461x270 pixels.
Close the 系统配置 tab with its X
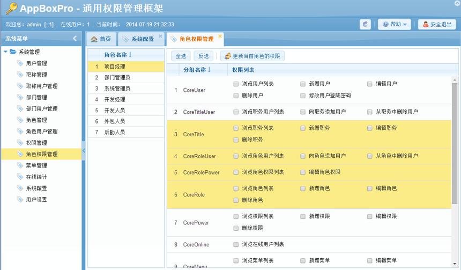(x=160, y=36)
